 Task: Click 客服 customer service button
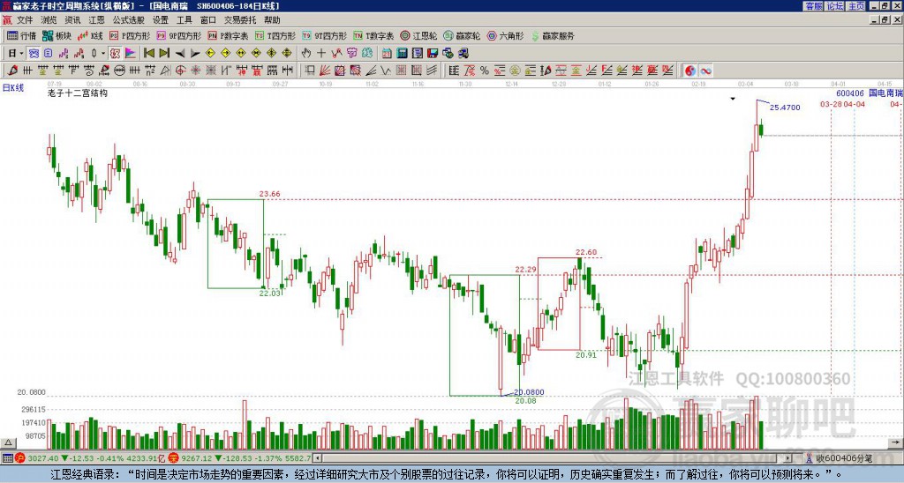(813, 6)
